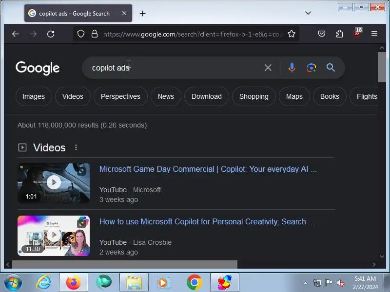The height and width of the screenshot is (292, 390).
Task: Open the Firefox hamburger menu
Action: tap(374, 34)
